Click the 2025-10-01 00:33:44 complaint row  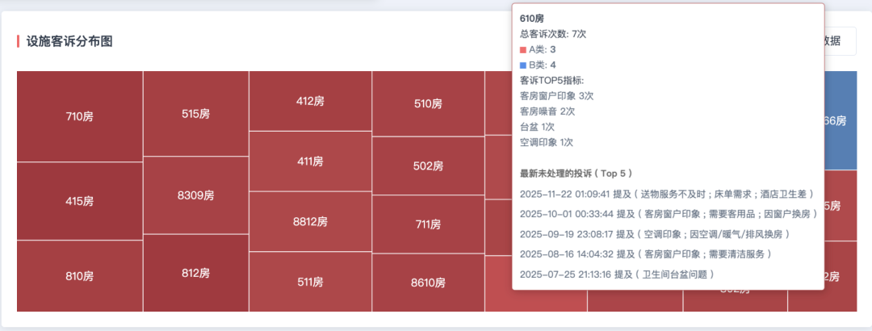669,214
